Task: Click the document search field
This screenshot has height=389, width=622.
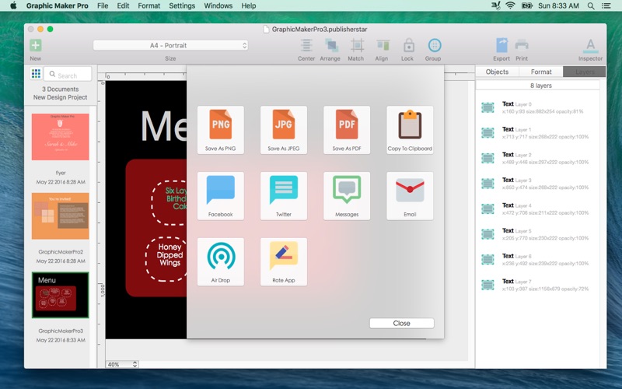Action: coord(68,74)
